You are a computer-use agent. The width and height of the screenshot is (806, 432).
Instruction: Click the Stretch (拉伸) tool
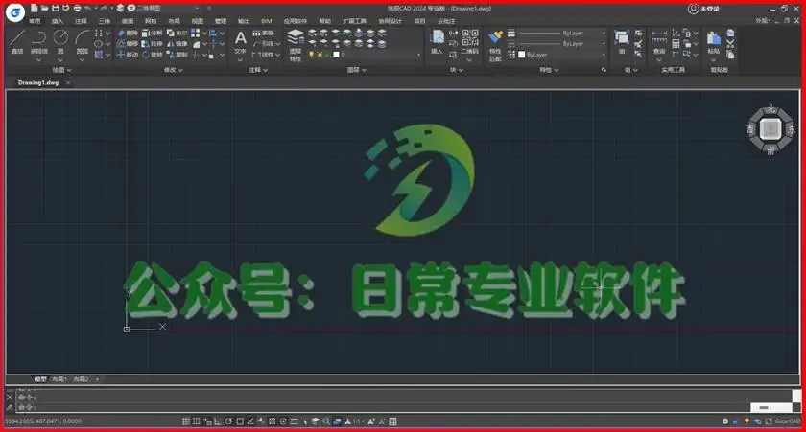pyautogui.click(x=153, y=44)
